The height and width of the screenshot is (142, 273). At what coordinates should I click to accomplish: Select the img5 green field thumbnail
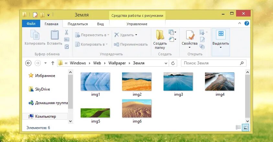(x=96, y=113)
